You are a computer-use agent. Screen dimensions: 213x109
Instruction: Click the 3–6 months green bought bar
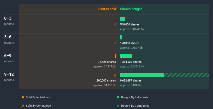click(121, 37)
